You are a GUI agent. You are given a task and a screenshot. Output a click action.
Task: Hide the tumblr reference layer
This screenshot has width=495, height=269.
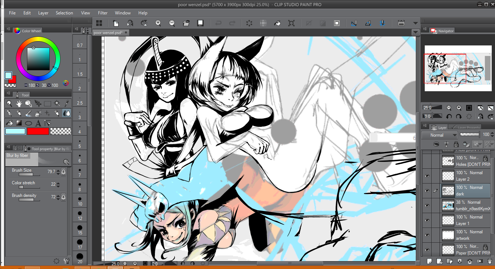tap(427, 206)
